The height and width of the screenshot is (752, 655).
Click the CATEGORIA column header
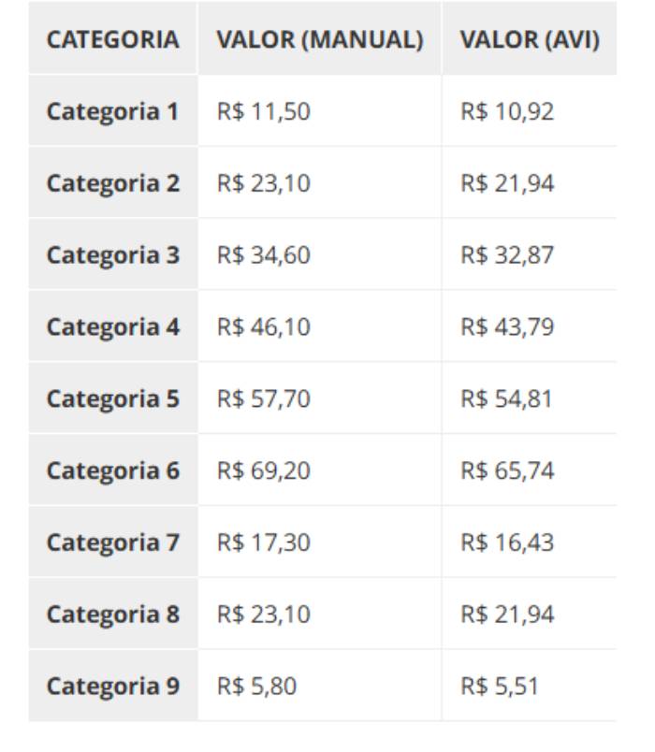tap(113, 39)
